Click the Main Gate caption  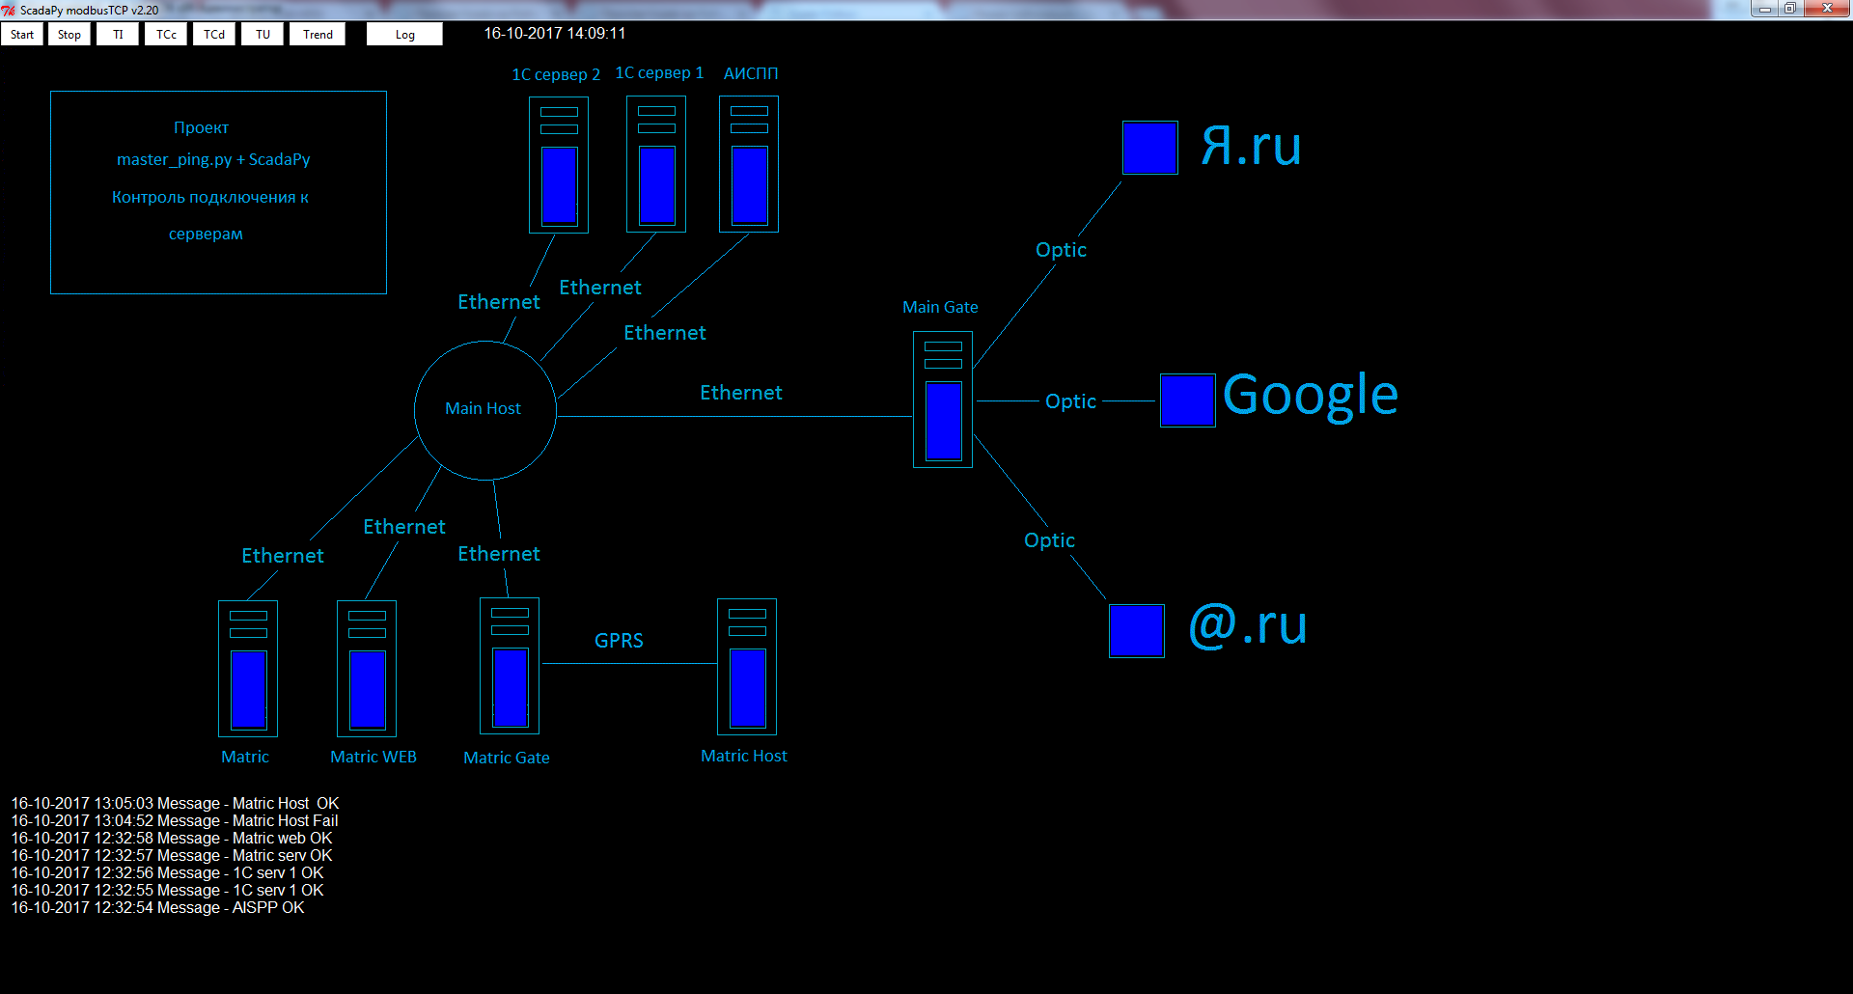tap(940, 307)
